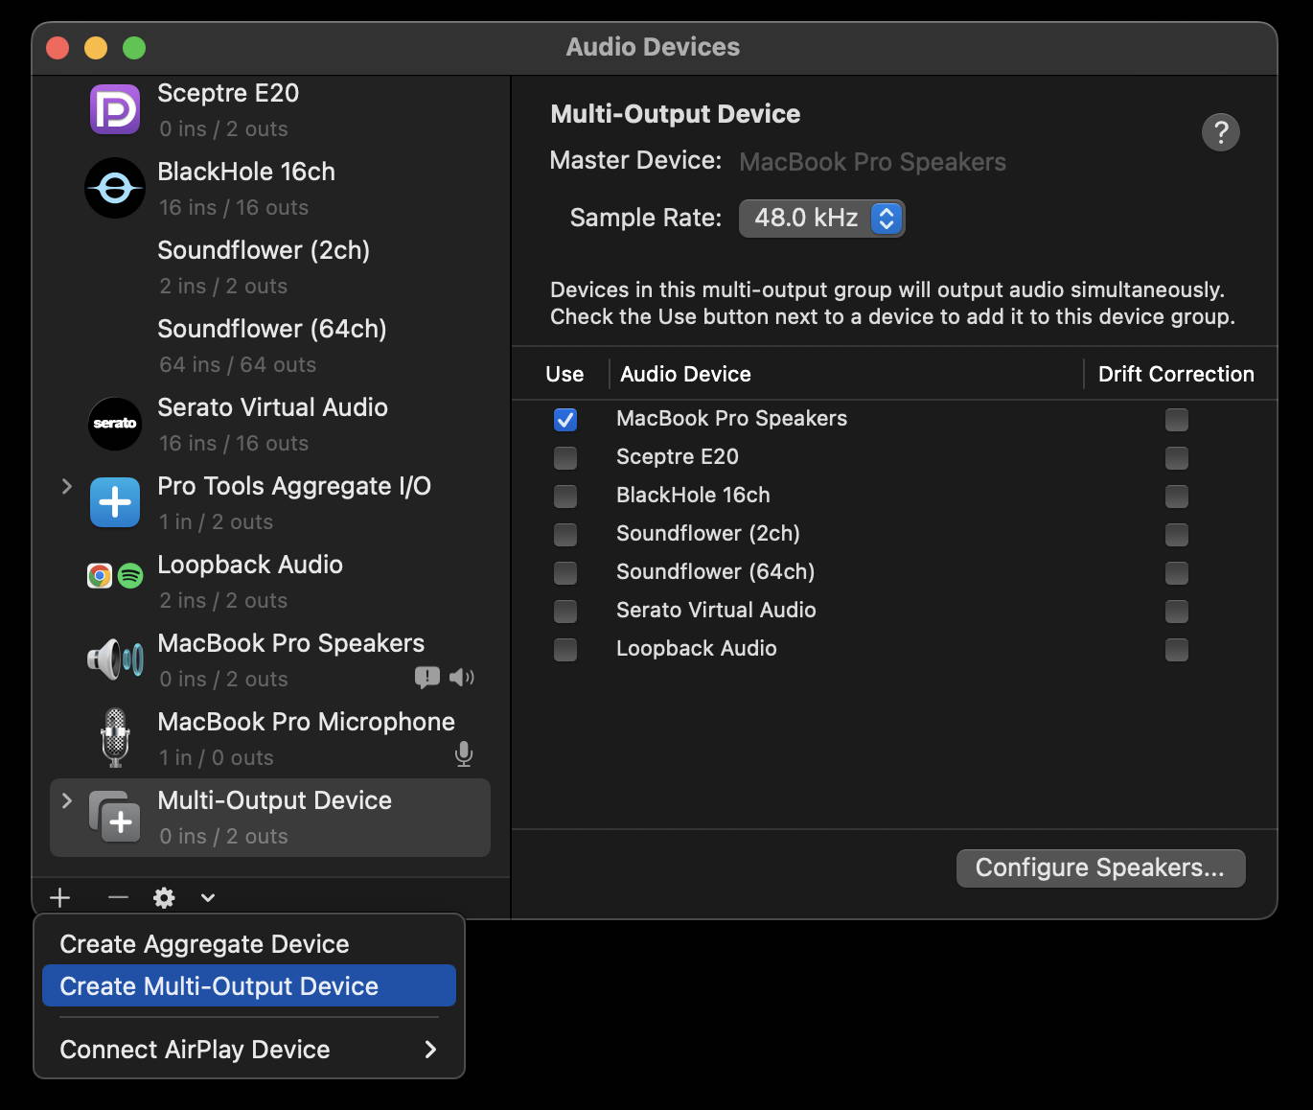
Task: Check Use for BlackHole 16ch
Action: (x=565, y=497)
